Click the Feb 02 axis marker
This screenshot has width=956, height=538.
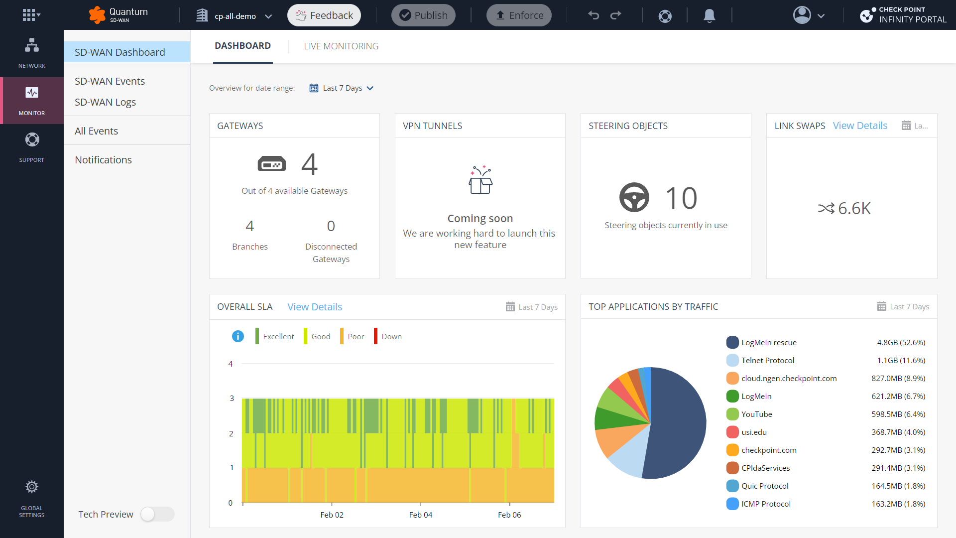tap(332, 515)
